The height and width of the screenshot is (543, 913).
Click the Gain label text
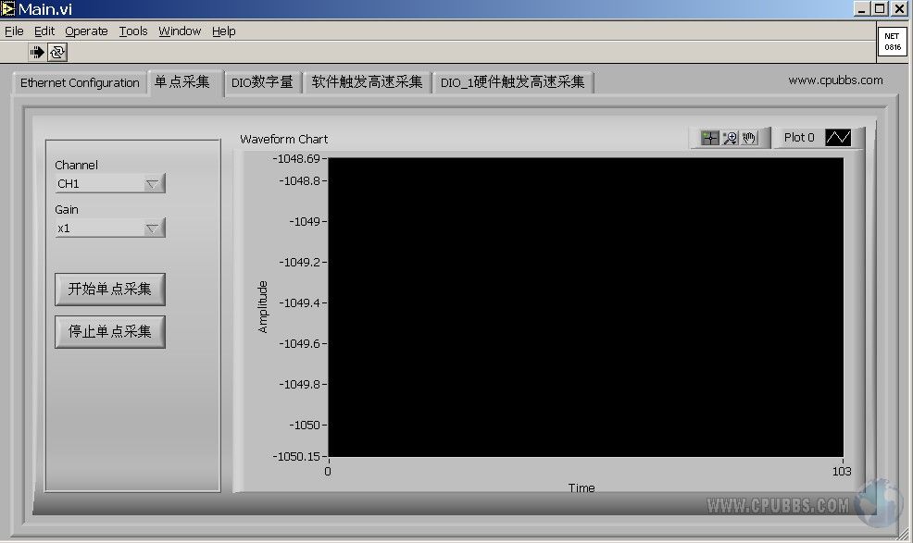tap(67, 209)
